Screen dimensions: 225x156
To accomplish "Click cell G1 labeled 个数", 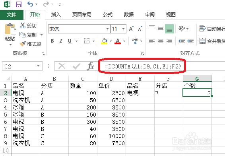I will pyautogui.click(x=197, y=86).
